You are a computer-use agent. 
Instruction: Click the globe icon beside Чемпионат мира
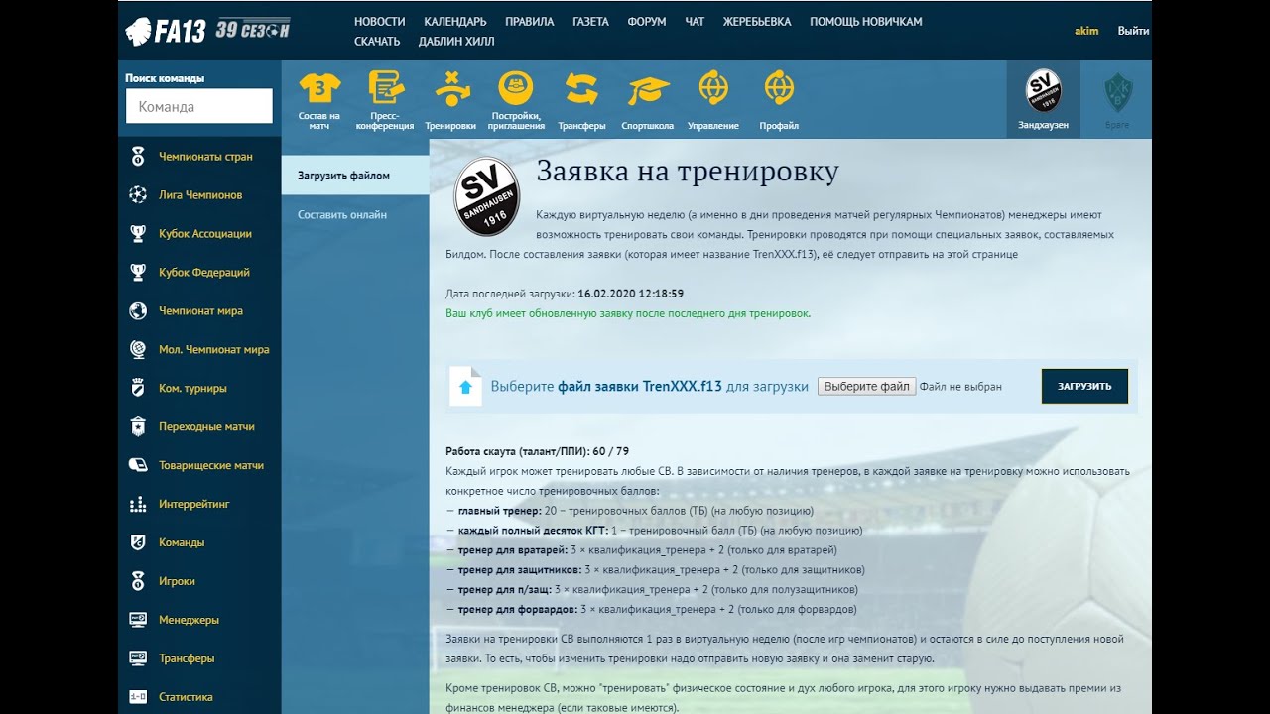point(138,311)
